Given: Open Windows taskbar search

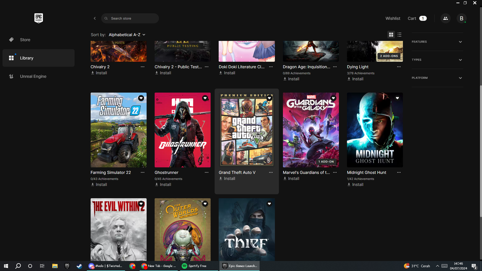Looking at the screenshot, I should coord(18,266).
